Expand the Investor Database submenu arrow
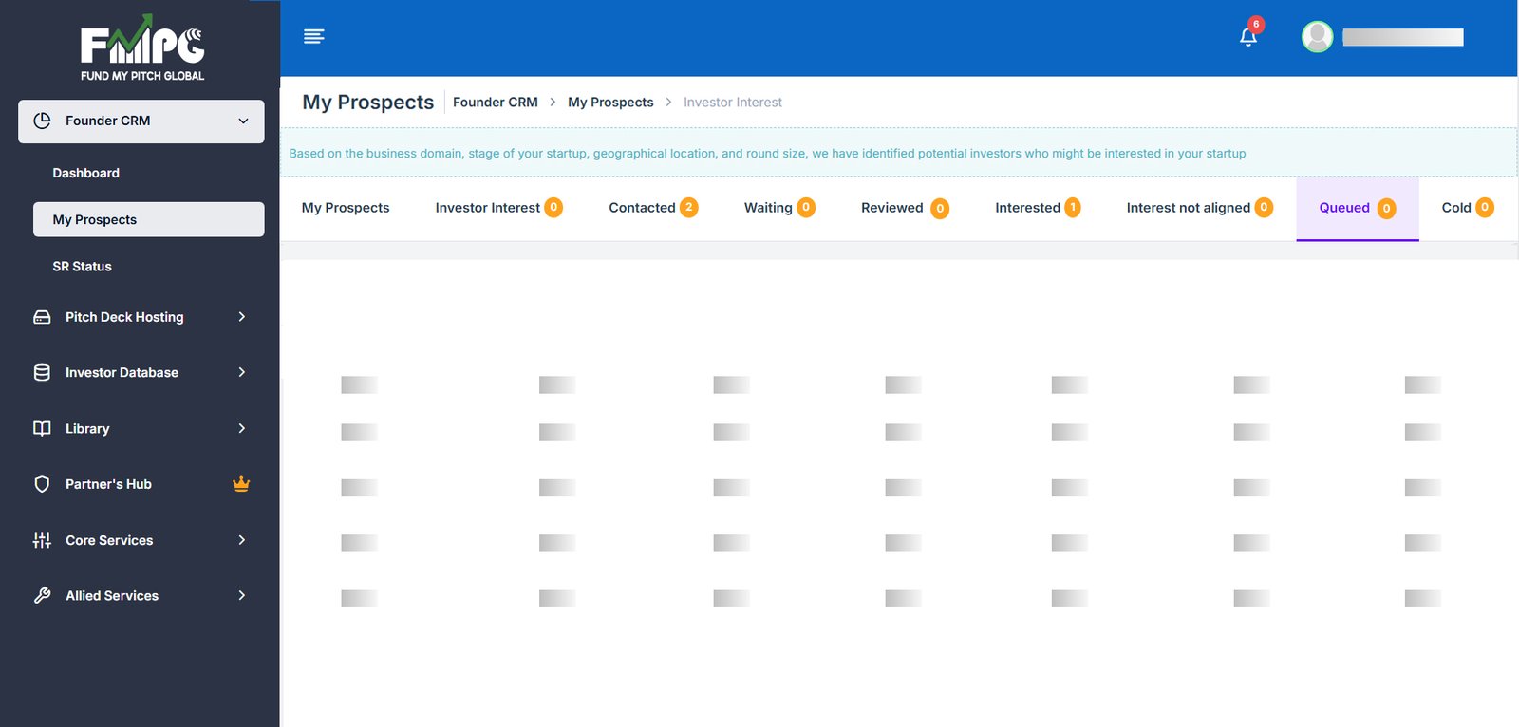The image size is (1519, 727). point(242,373)
